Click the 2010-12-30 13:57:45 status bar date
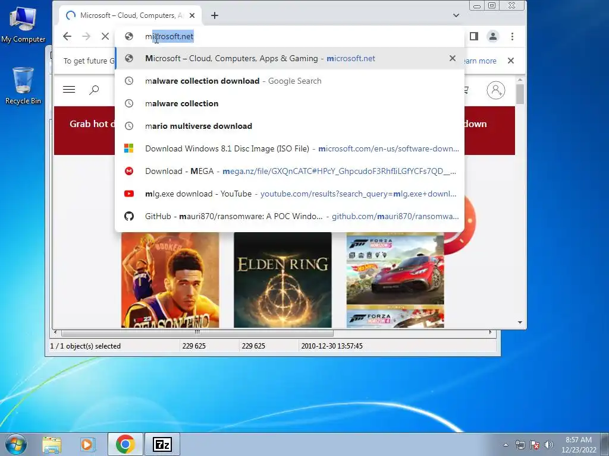This screenshot has height=456, width=609. (332, 346)
